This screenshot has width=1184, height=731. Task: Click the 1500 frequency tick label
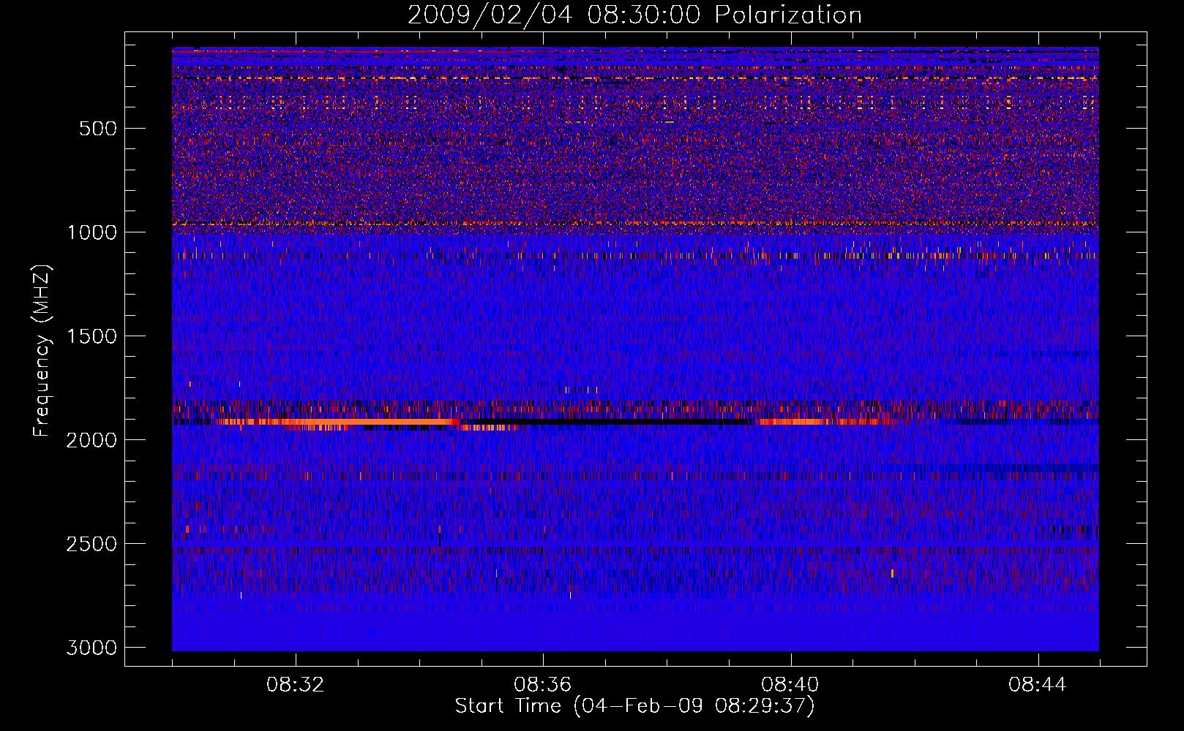pos(91,336)
